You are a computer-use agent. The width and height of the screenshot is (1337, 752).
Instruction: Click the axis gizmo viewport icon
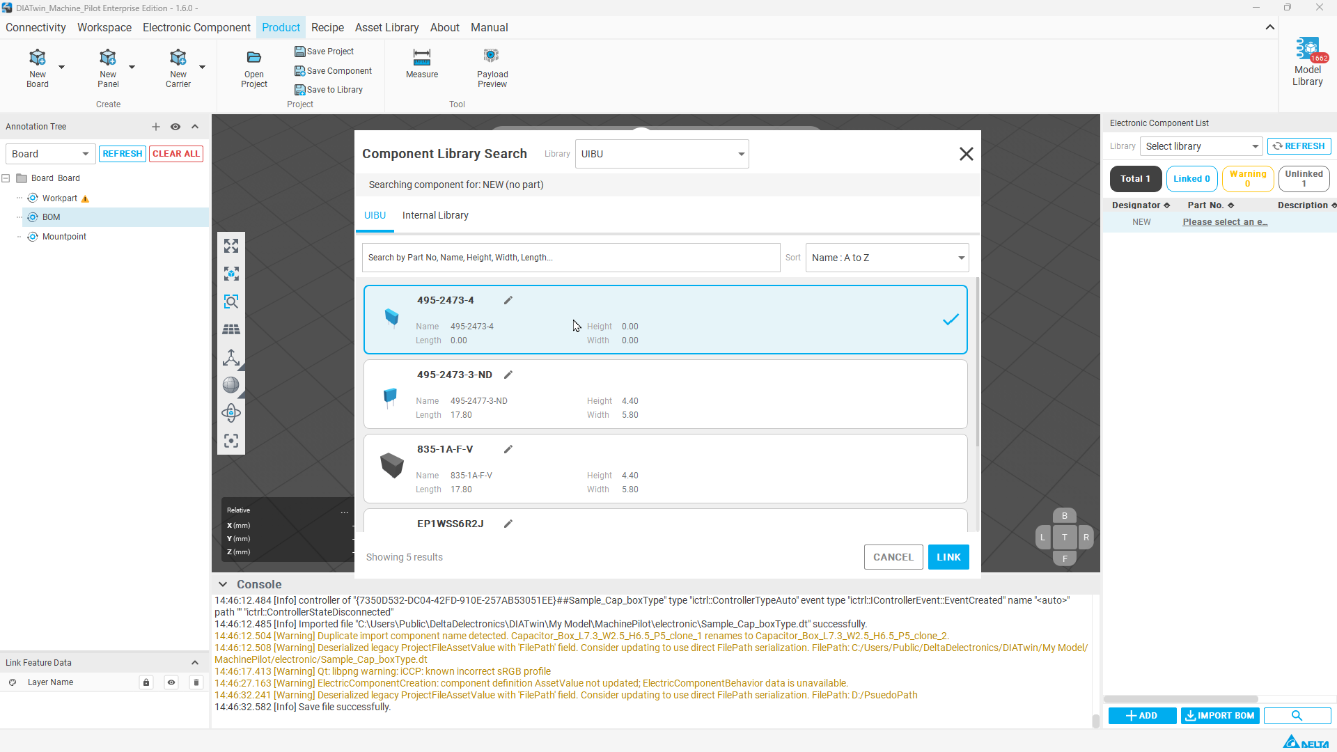231,357
